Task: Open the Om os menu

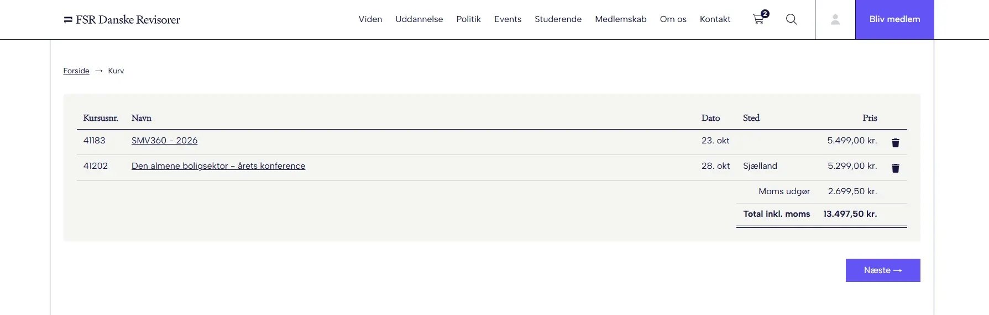Action: [x=673, y=19]
